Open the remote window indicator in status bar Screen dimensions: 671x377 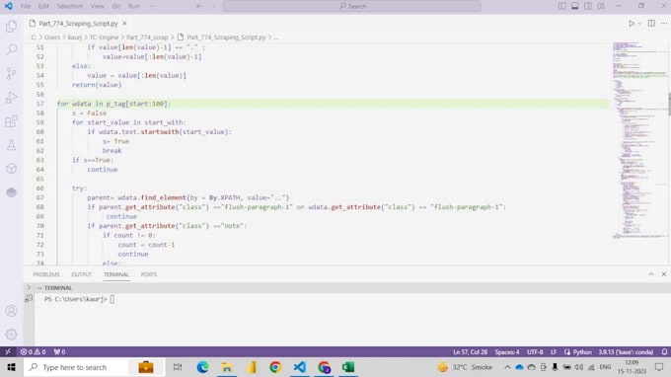(8, 351)
